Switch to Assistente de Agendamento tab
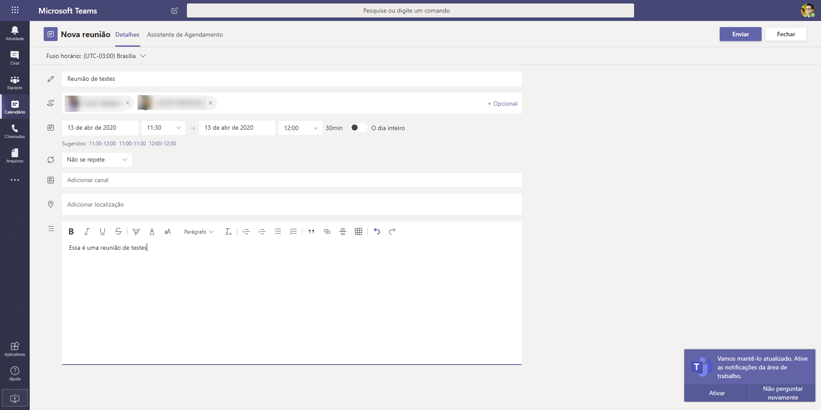This screenshot has width=821, height=410. point(185,34)
